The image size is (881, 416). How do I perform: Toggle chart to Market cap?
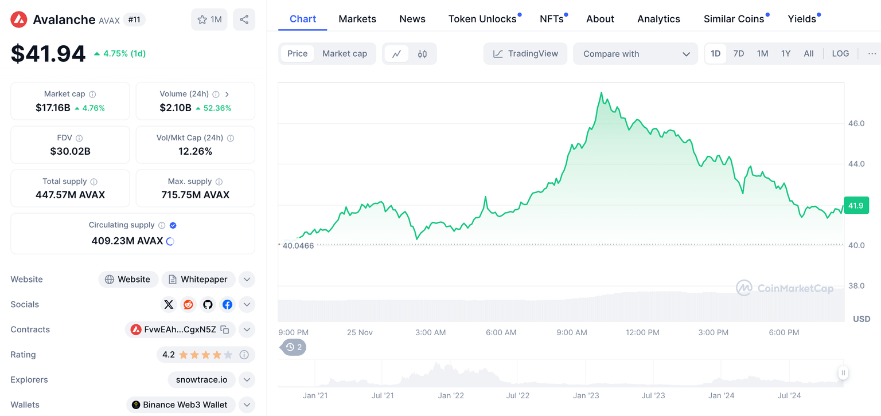344,54
